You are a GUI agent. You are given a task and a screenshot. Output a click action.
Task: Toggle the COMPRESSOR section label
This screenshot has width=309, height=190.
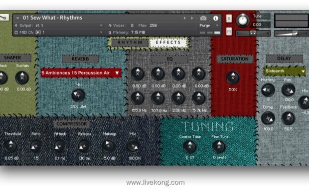(72, 124)
